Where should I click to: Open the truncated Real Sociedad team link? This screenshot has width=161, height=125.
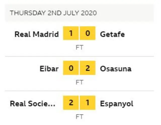click(32, 103)
